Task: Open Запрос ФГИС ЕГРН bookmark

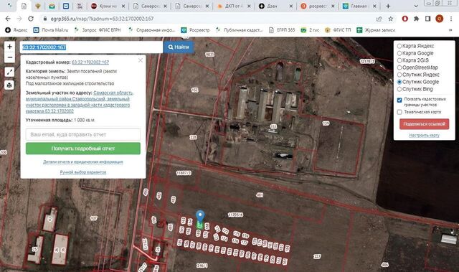Action: [98, 30]
